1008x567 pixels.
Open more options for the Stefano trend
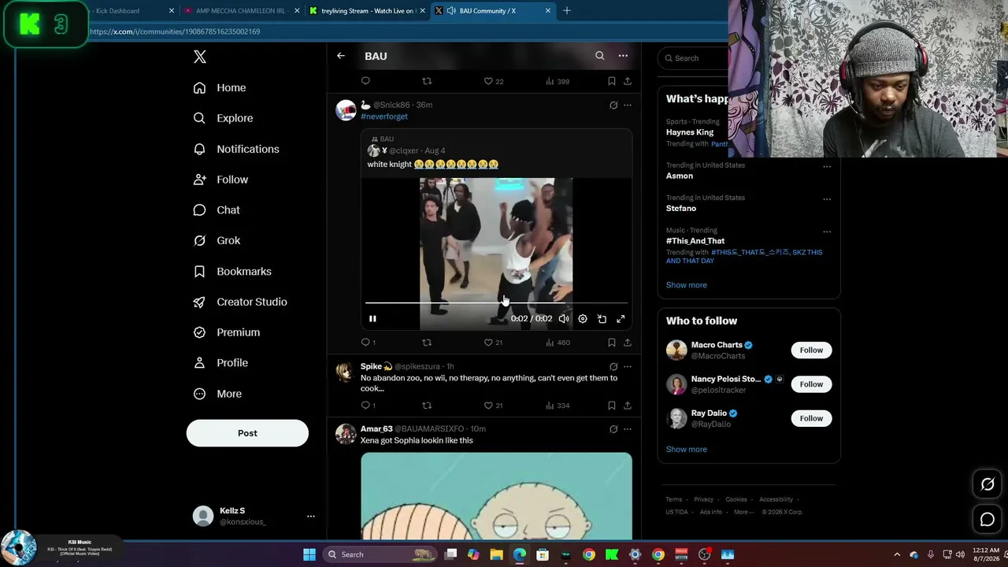coord(827,198)
